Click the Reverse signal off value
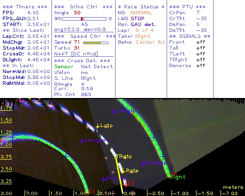This screenshot has width=245, height=196. tap(200, 66)
